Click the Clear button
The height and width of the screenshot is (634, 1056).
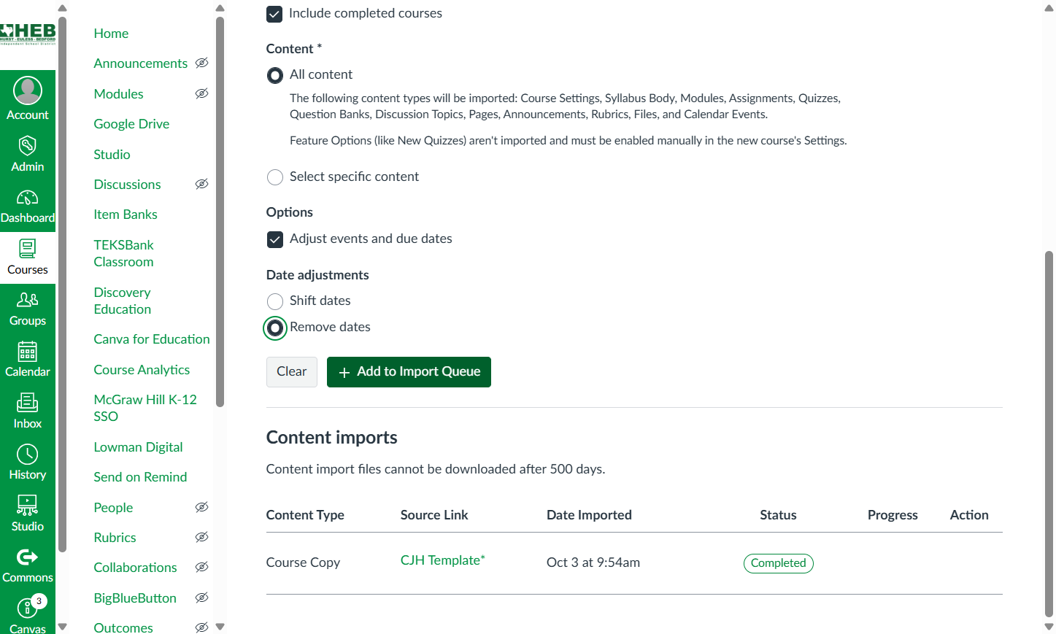point(292,372)
